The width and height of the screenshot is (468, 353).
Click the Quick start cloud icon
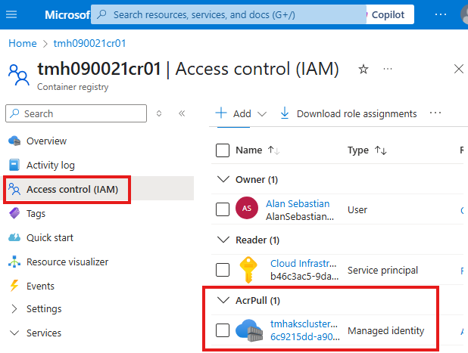coord(14,237)
